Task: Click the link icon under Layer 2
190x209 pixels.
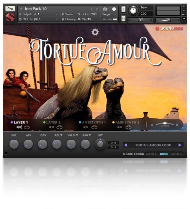Action: [x=60, y=127]
